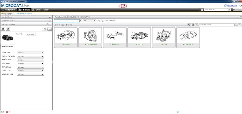Open the PNC search type dropdown
The width and height of the screenshot is (242, 114).
coord(89,21)
